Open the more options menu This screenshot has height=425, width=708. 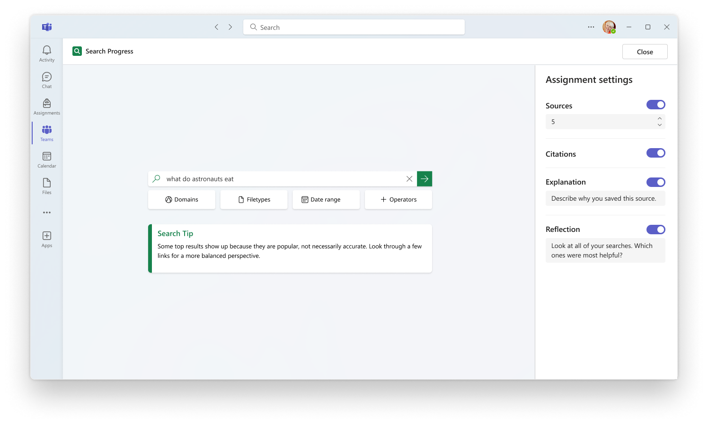[x=591, y=27]
